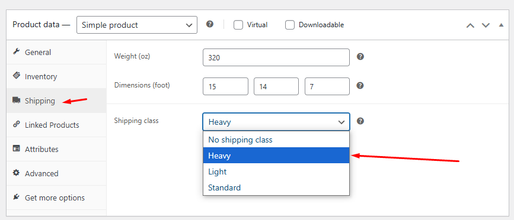Image resolution: width=514 pixels, height=220 pixels.
Task: Tick the Downloadable checkbox
Action: (x=290, y=25)
